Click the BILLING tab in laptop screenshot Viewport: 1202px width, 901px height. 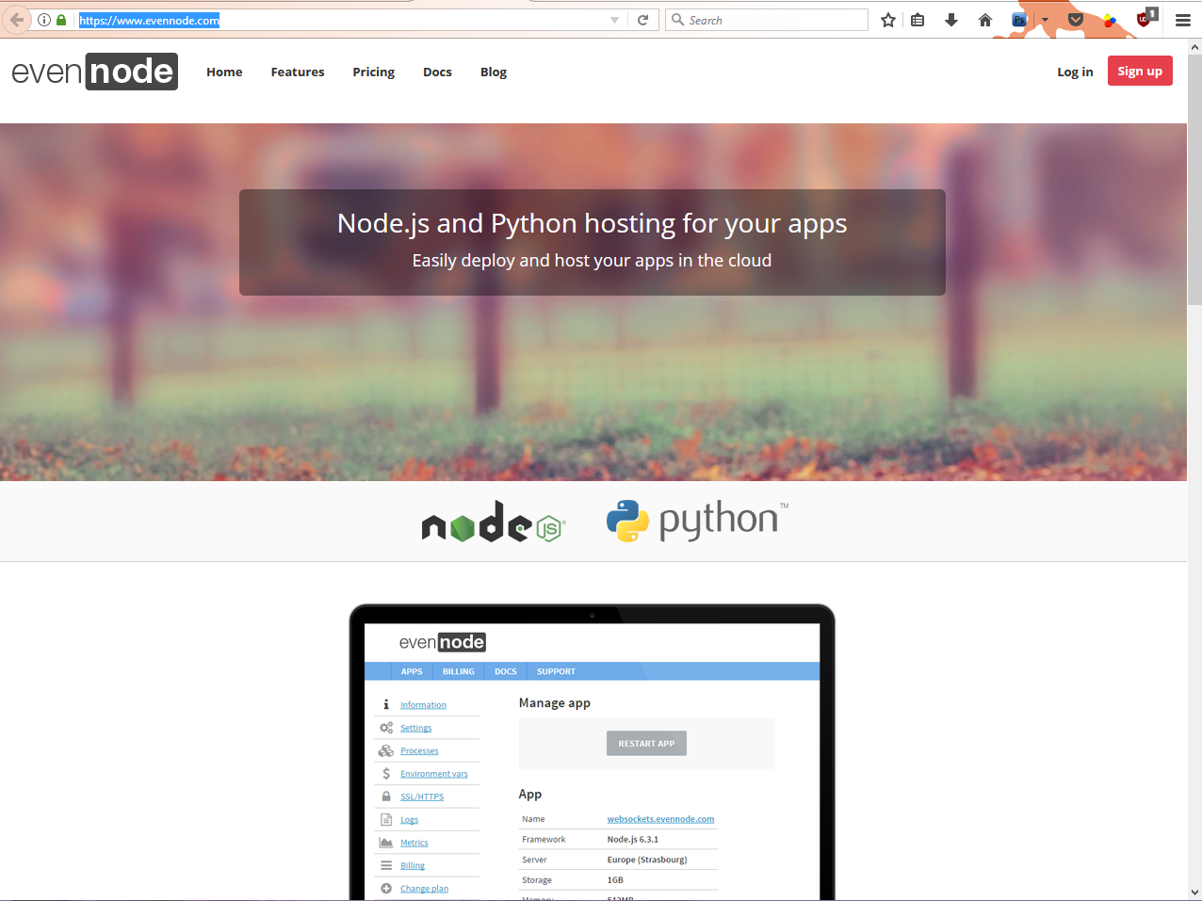pos(459,671)
